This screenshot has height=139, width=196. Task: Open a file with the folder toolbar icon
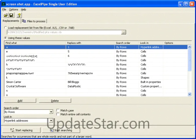tap(6, 15)
